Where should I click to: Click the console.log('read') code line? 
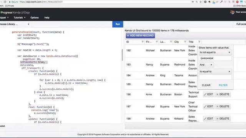[x=45, y=110]
